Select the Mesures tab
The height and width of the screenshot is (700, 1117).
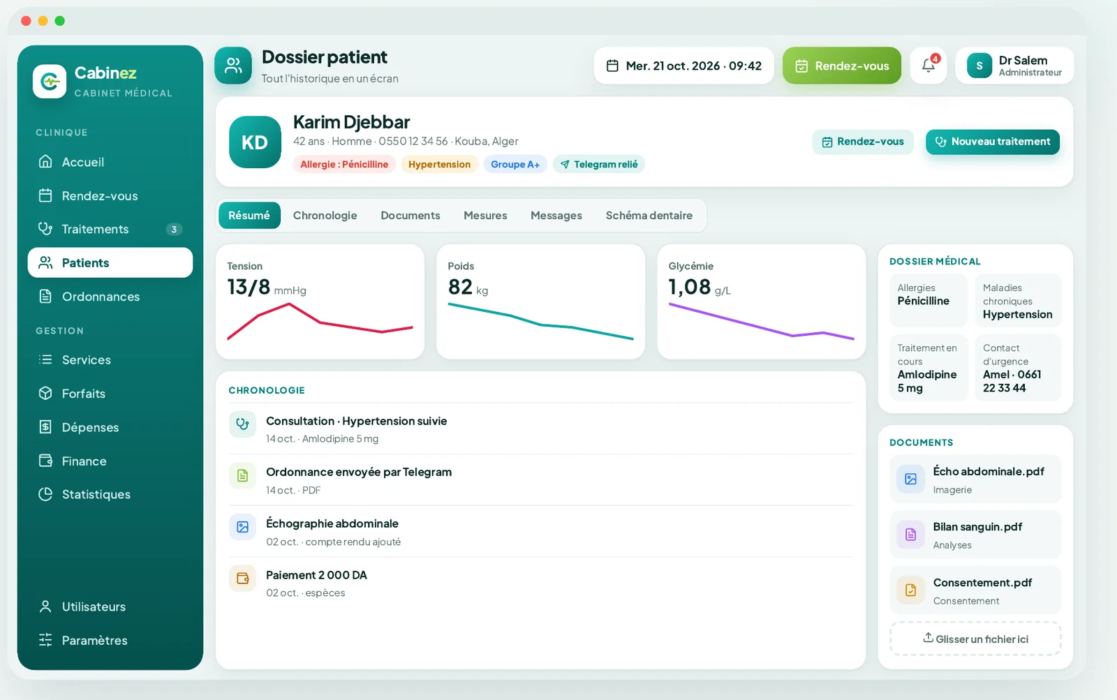pos(485,216)
